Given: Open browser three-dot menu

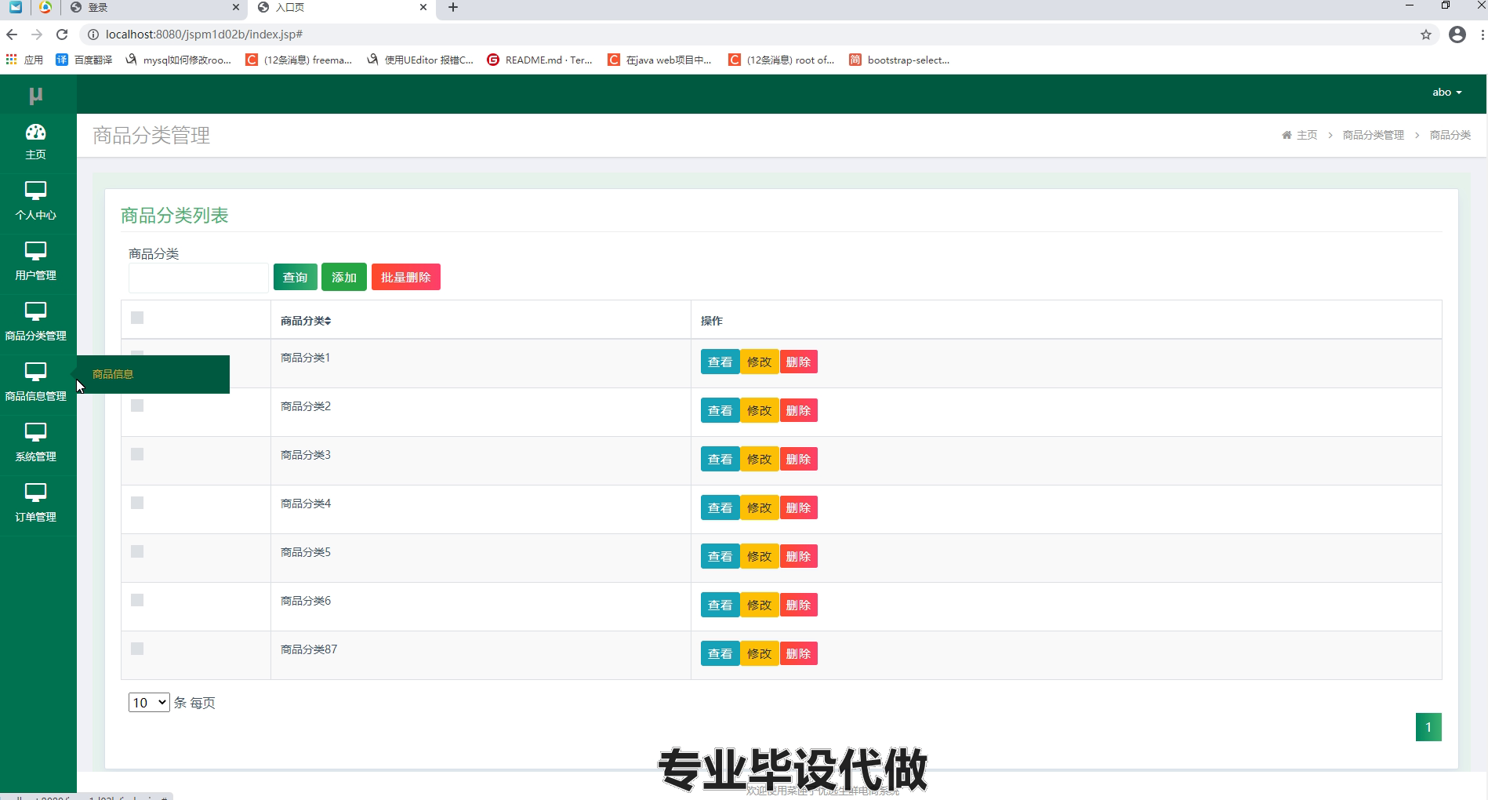Looking at the screenshot, I should tap(1482, 35).
